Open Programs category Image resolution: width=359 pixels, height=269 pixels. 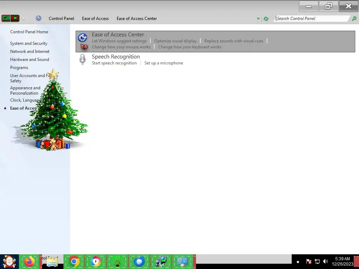[x=19, y=68]
